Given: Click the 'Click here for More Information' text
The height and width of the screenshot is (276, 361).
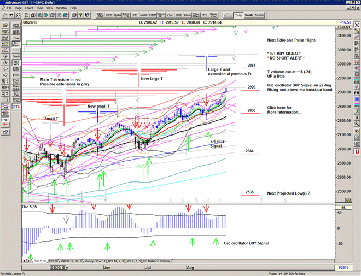Looking at the screenshot, I should (x=284, y=110).
